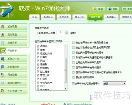Viewport: 132px width, 105px height.
Task: Click the 捐助 donate icon
Action: click(95, 9)
